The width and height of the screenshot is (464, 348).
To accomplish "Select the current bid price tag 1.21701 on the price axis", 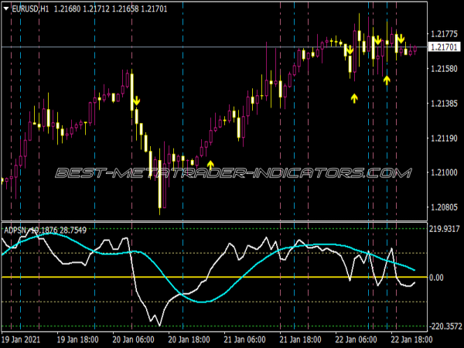I will tap(445, 46).
